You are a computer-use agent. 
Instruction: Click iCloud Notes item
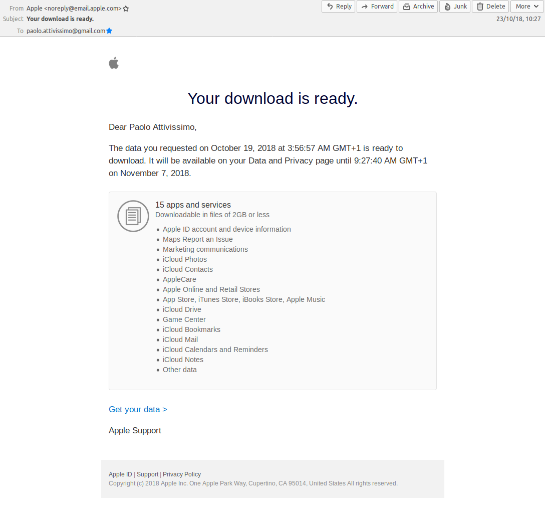183,360
